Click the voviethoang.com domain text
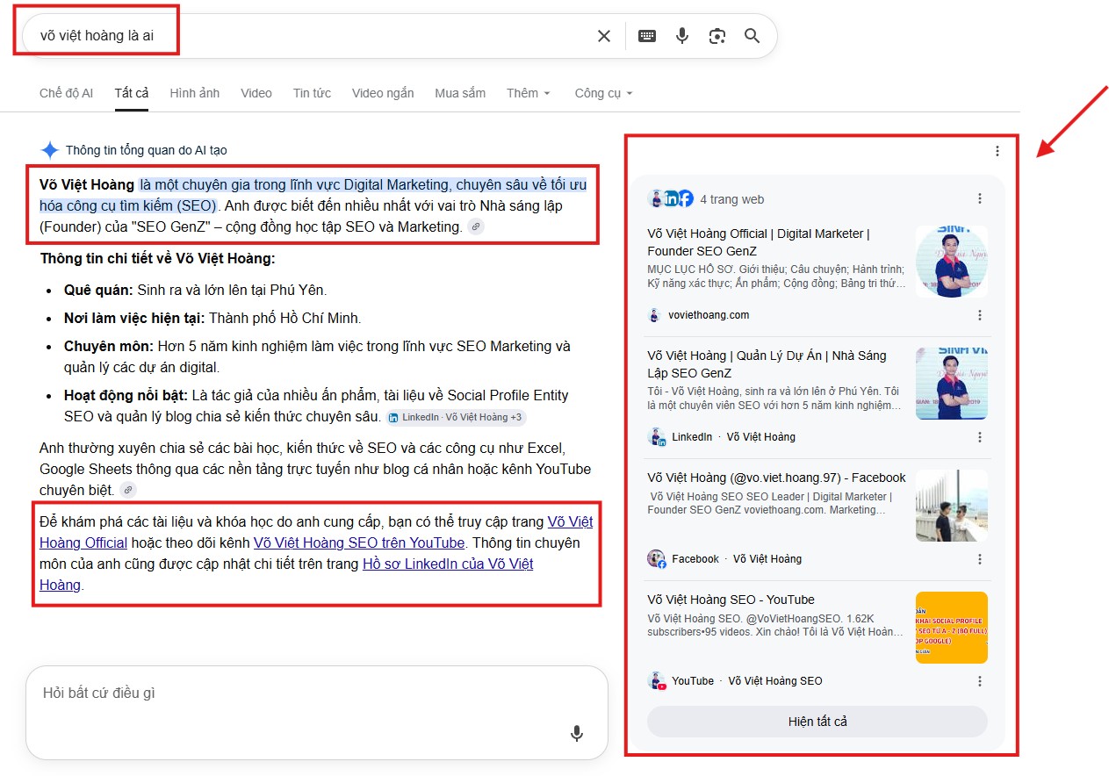Screen dimensions: 1109x776 [x=709, y=315]
